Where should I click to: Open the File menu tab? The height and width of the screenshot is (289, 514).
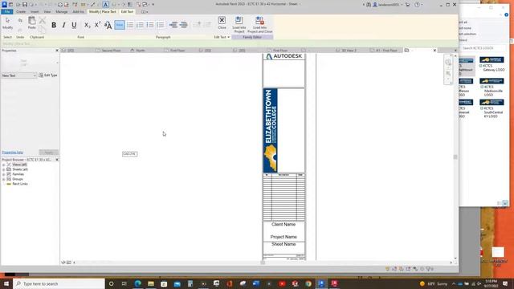click(7, 11)
